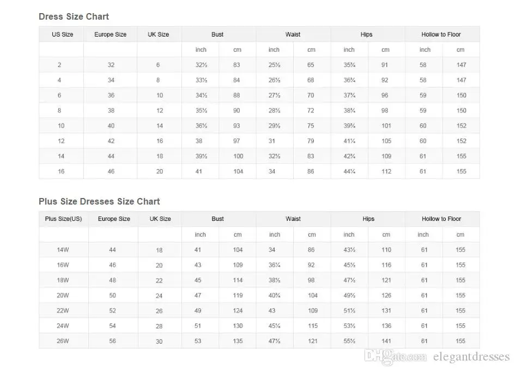Select the 20W size row label
This screenshot has width=515, height=372.
pyautogui.click(x=63, y=295)
